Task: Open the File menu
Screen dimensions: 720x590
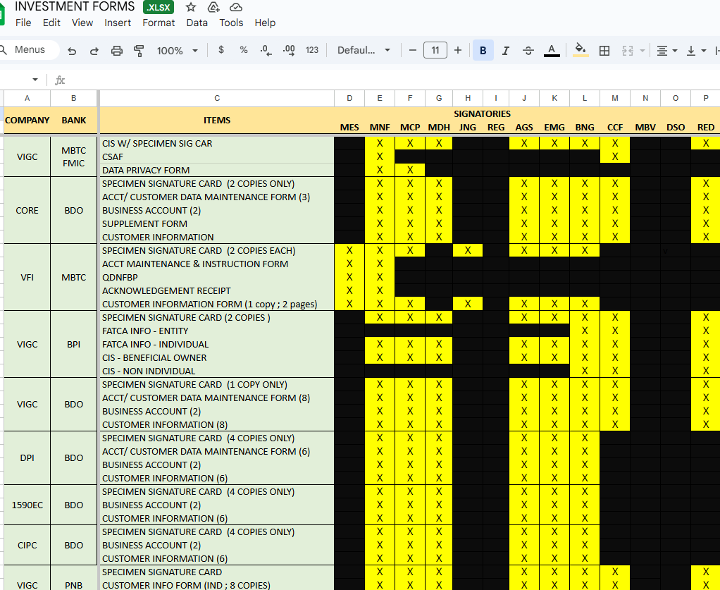Action: (23, 23)
